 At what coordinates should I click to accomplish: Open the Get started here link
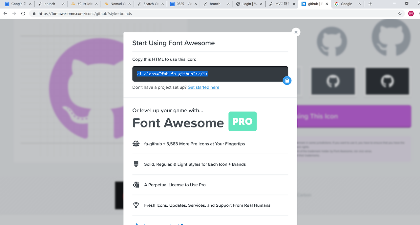(x=203, y=87)
